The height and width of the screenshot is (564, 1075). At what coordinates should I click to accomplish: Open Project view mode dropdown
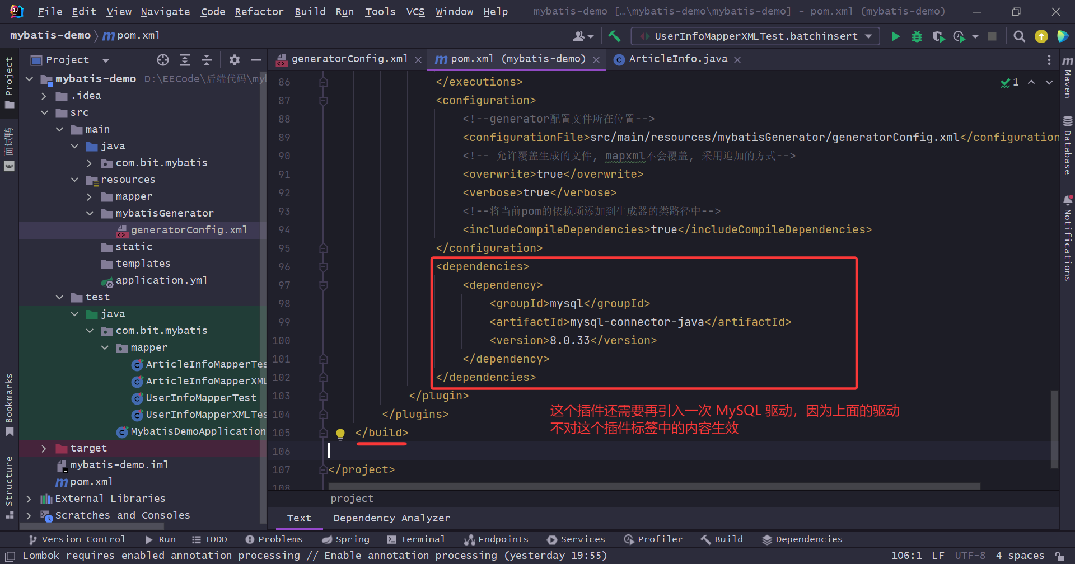pyautogui.click(x=106, y=60)
